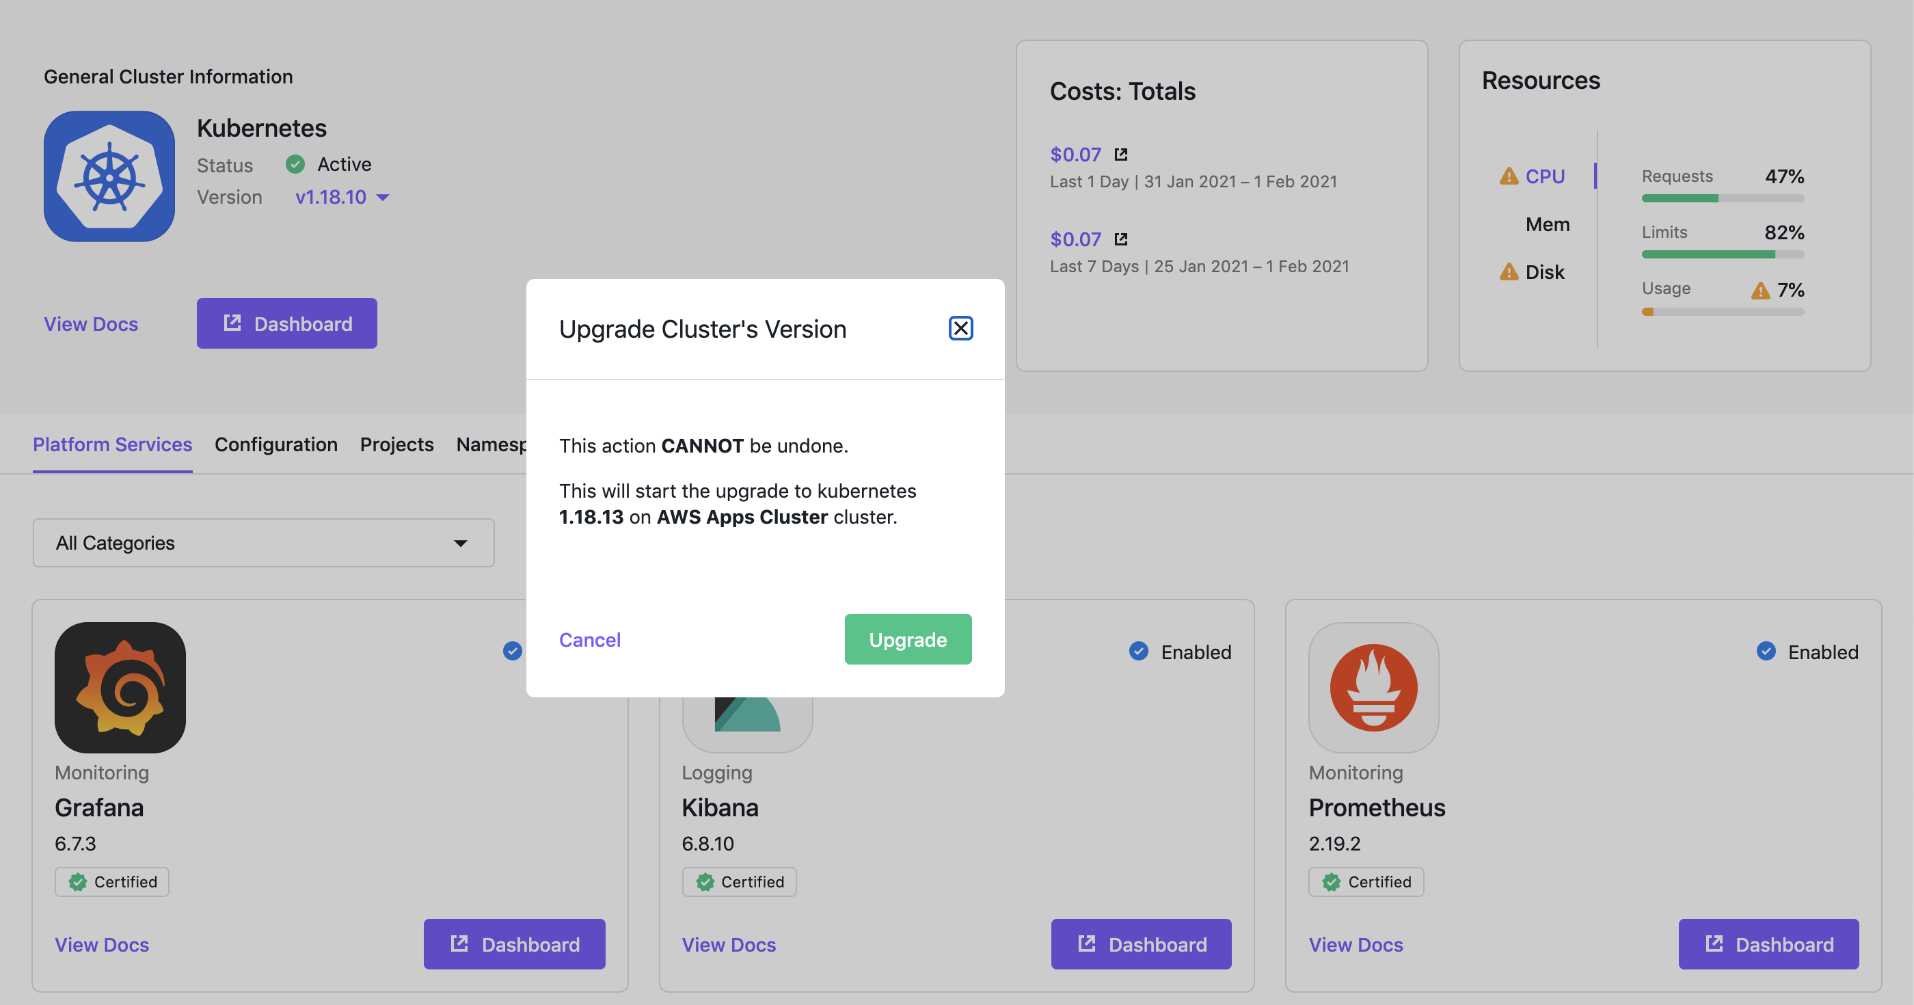Open external link icon for Last 1 Day cost
Screen dimensions: 1914x1005
(1121, 155)
